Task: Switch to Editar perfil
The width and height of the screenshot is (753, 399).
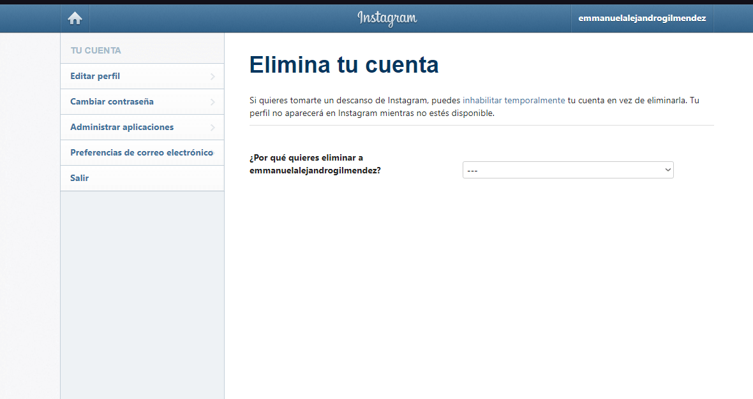Action: coord(96,76)
